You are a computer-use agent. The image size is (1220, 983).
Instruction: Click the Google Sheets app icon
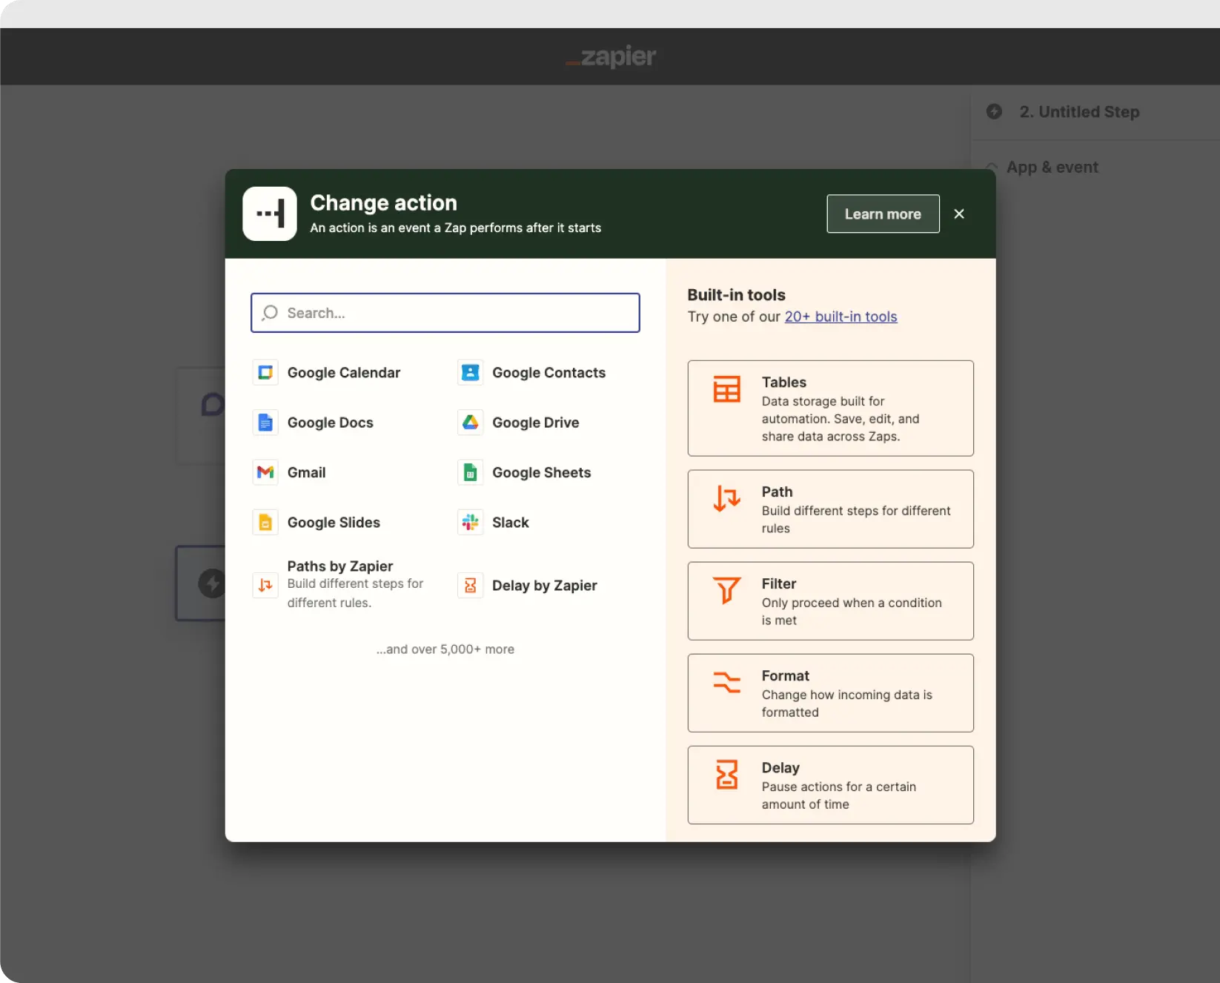pyautogui.click(x=470, y=472)
